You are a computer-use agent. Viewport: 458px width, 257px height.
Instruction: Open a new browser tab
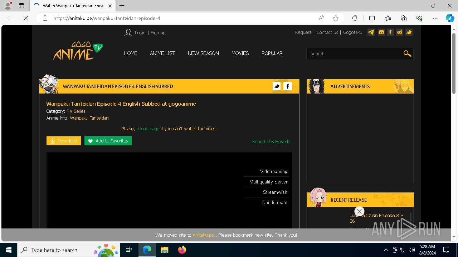pyautogui.click(x=122, y=6)
